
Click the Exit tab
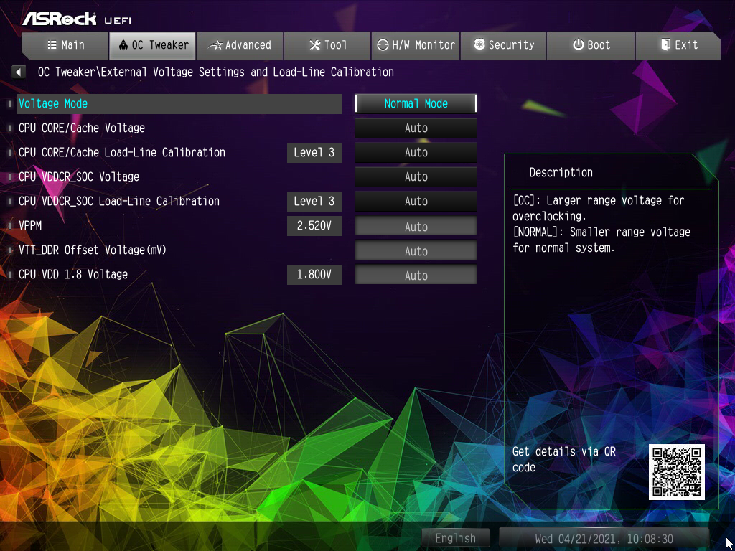(x=678, y=45)
